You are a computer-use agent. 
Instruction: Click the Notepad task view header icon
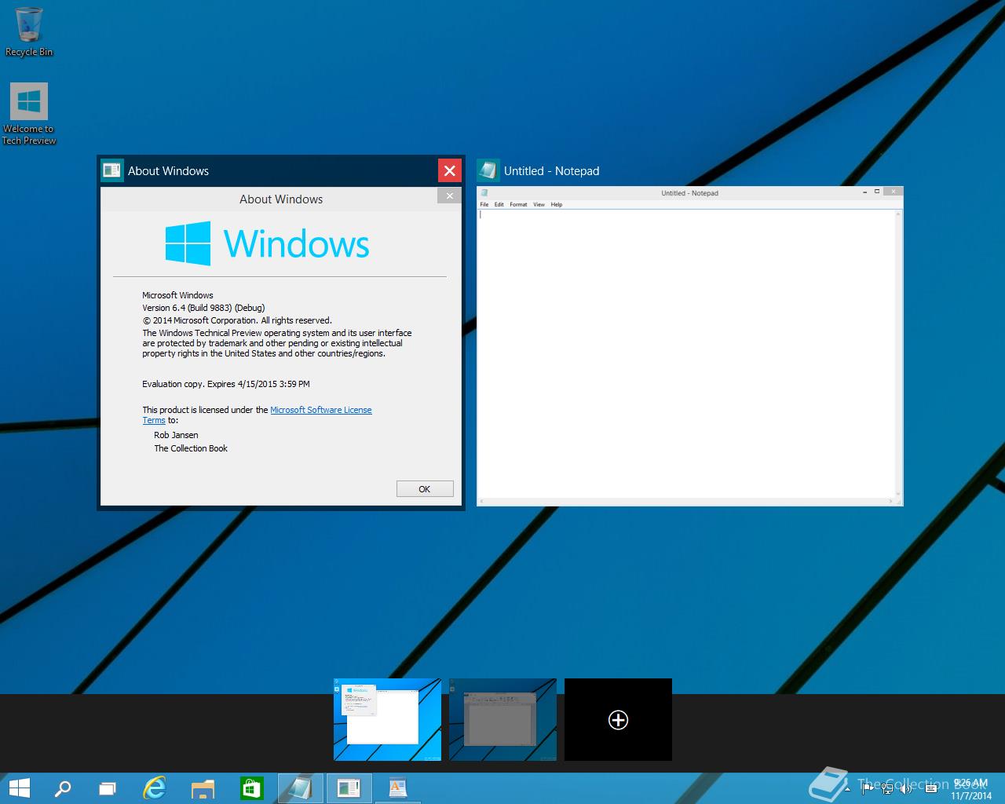point(488,170)
